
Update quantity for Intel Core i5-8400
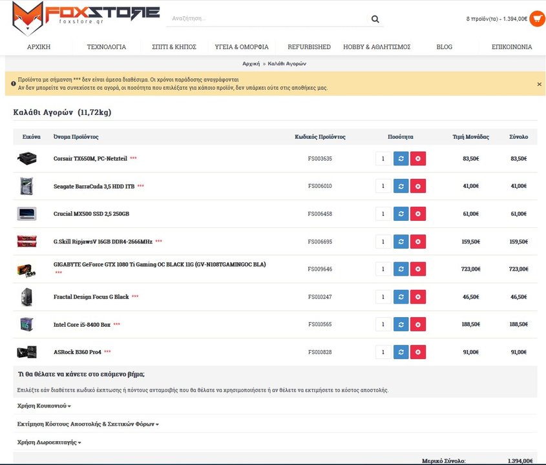401,324
